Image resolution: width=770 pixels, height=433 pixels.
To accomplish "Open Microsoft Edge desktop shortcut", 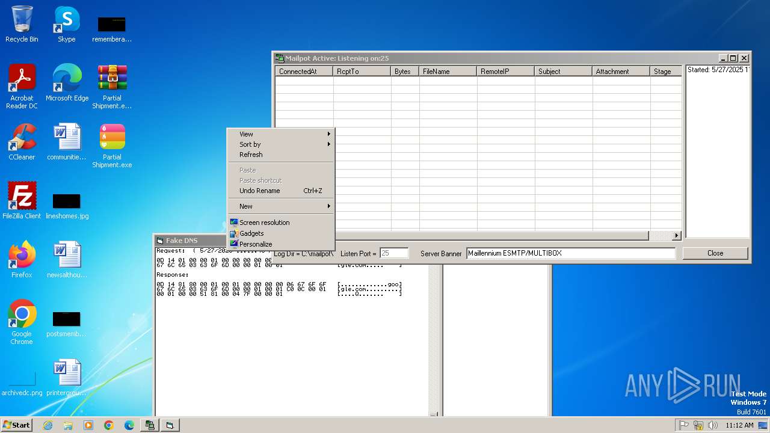I will [67, 84].
